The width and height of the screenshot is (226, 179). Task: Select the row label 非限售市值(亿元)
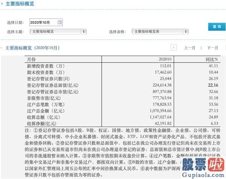[44, 98]
